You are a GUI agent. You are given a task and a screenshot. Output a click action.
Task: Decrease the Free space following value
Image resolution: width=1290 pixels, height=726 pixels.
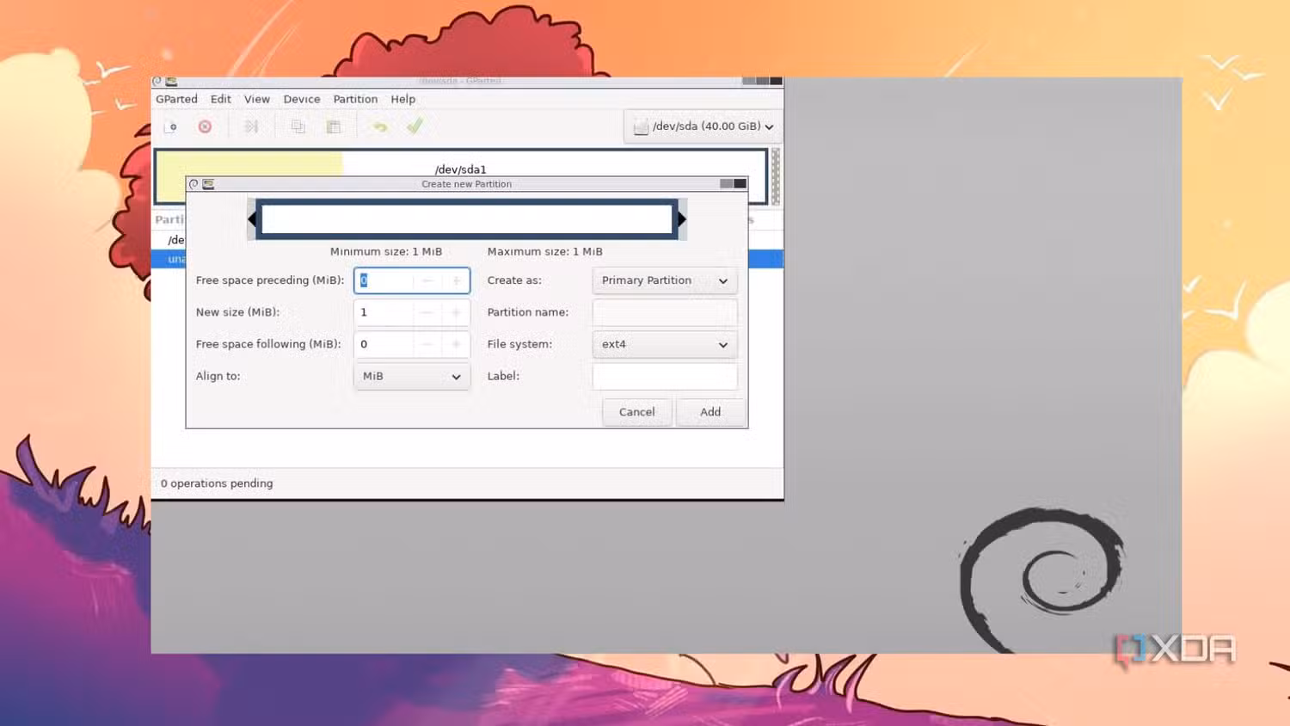pos(427,344)
